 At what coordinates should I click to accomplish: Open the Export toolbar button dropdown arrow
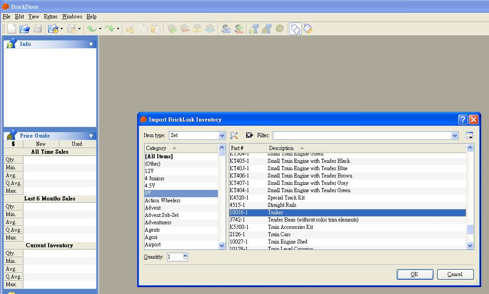click(x=79, y=29)
